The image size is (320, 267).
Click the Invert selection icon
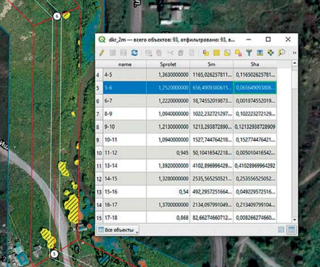227,53
